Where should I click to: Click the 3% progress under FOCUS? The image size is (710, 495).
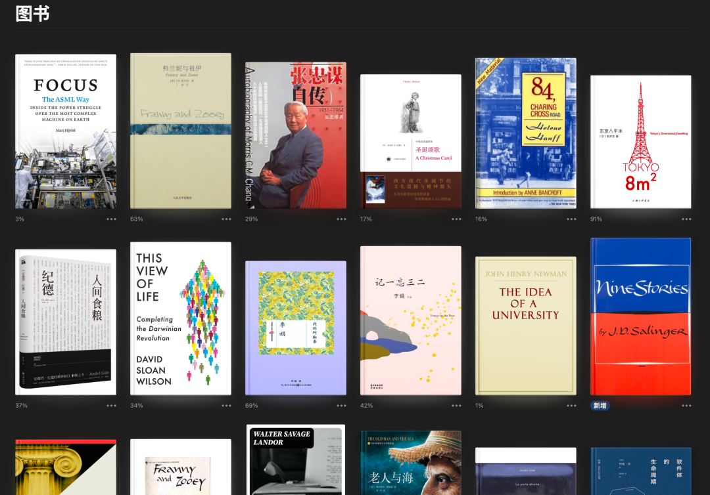tap(20, 219)
